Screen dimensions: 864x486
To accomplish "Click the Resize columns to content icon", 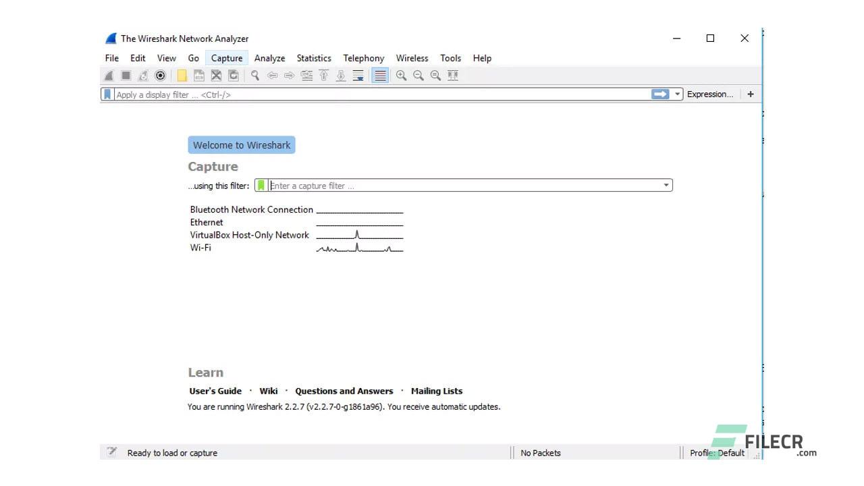I will (453, 76).
